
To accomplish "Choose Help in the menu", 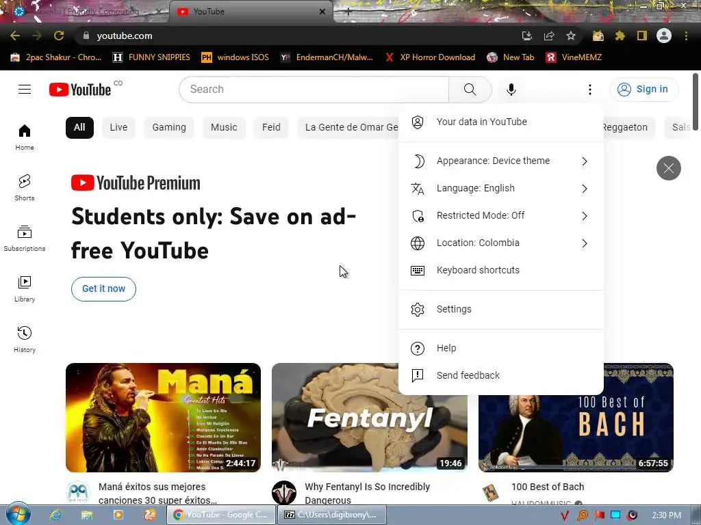I will click(x=500, y=348).
